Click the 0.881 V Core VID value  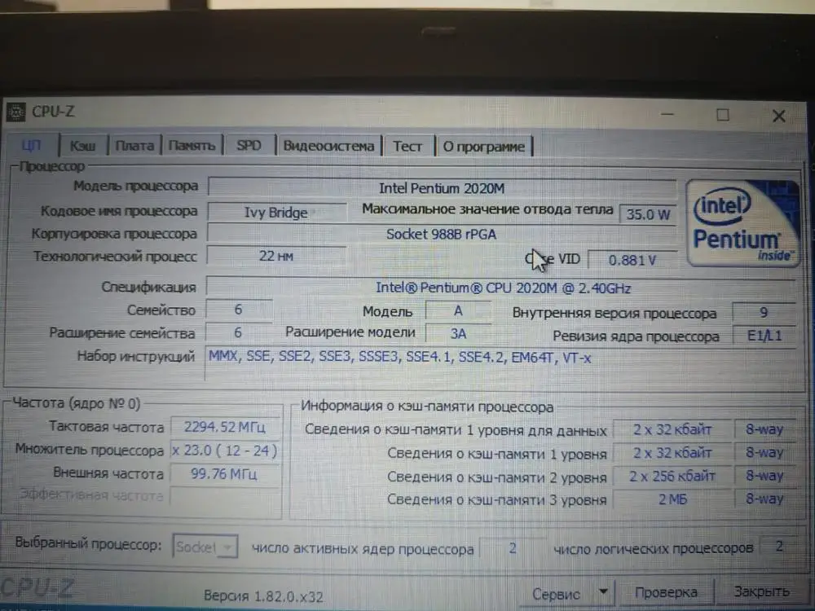[632, 260]
